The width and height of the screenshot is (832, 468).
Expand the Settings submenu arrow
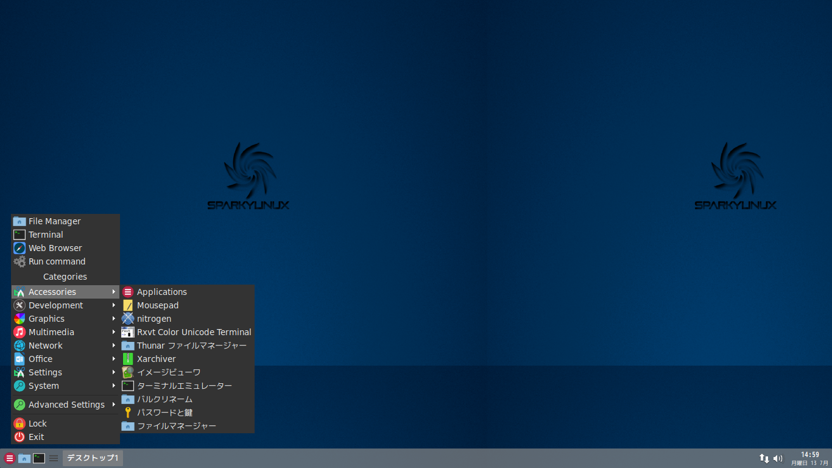(113, 372)
